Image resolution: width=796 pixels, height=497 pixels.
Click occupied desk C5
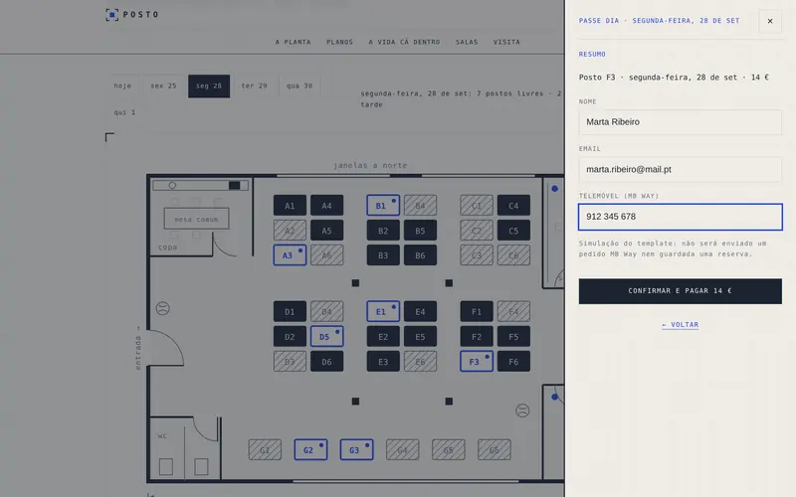513,231
